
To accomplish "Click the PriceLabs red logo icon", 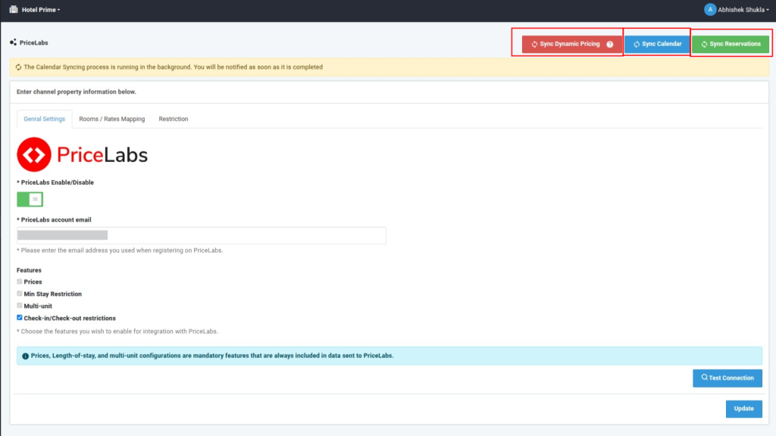I will (34, 155).
